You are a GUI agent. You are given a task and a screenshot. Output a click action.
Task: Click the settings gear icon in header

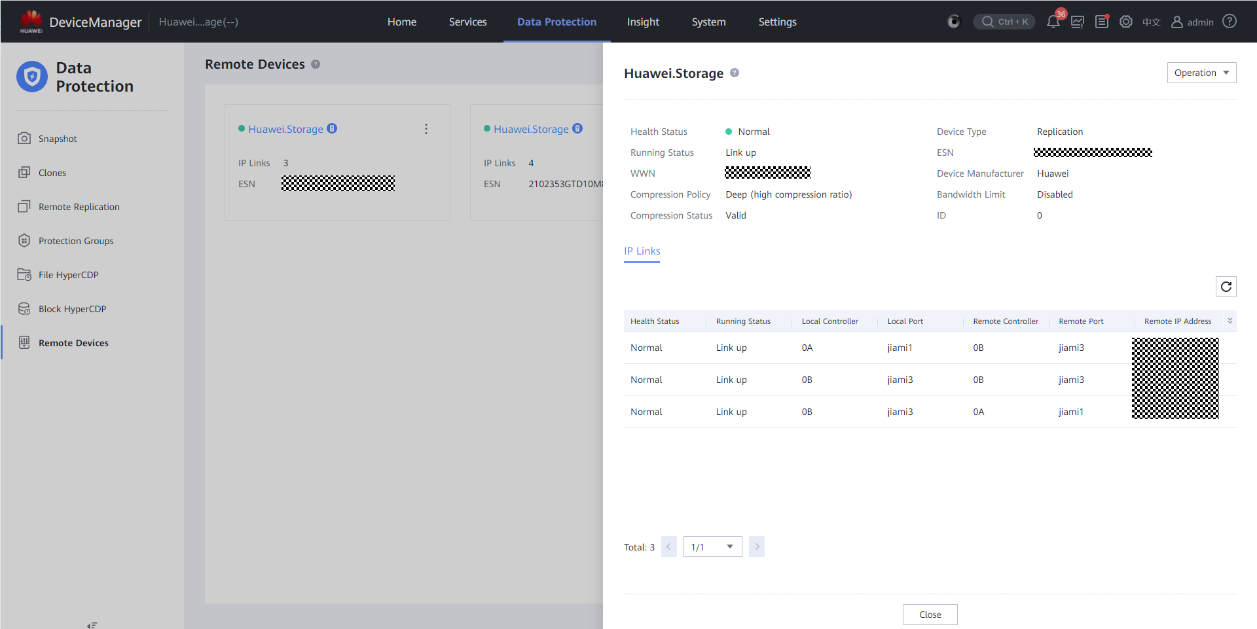1126,22
